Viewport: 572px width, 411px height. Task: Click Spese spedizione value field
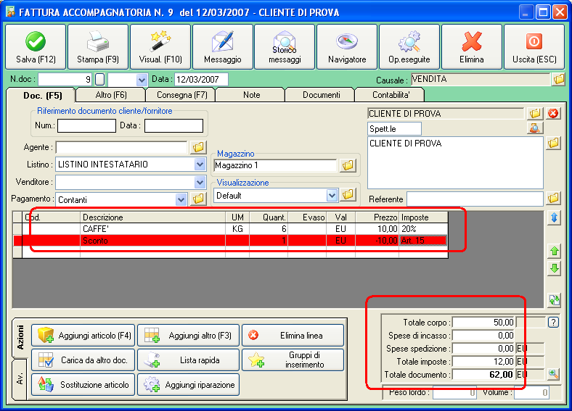(x=483, y=349)
